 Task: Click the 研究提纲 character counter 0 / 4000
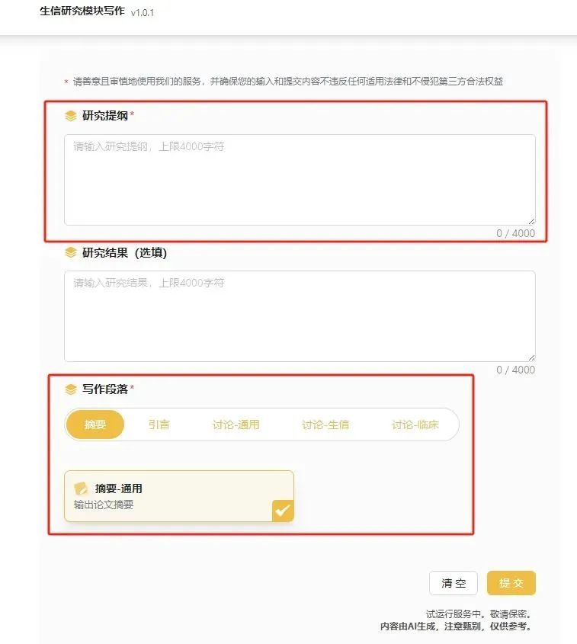click(x=515, y=233)
